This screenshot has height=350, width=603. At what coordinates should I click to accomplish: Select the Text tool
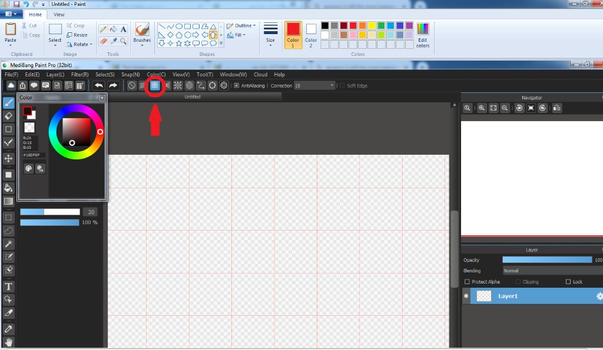[x=8, y=286]
